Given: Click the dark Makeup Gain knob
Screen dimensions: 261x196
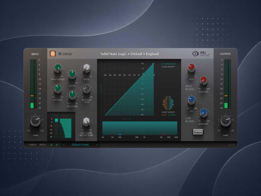Looking at the screenshot, I should 87,89.
